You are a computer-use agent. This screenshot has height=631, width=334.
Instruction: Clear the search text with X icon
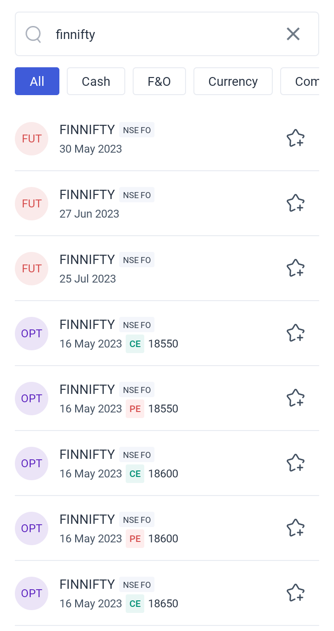click(293, 34)
